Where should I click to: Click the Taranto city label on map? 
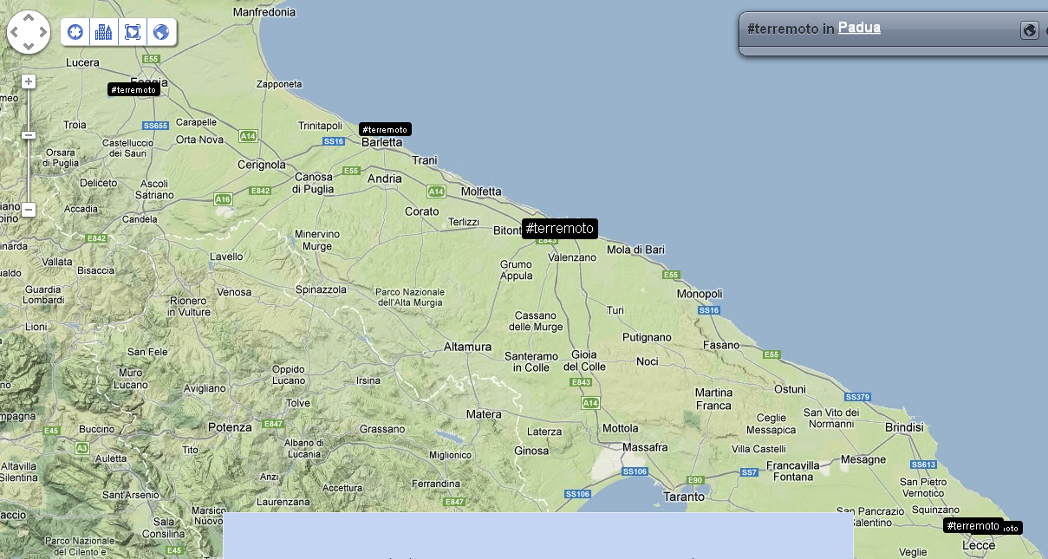coord(683,497)
